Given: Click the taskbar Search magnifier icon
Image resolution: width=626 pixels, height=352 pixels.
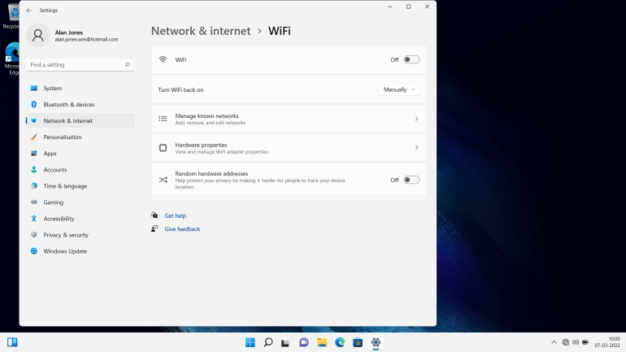Looking at the screenshot, I should click(x=267, y=342).
